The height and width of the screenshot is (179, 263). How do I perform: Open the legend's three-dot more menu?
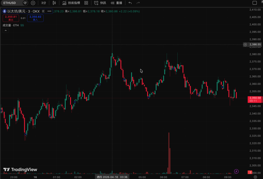point(49,11)
